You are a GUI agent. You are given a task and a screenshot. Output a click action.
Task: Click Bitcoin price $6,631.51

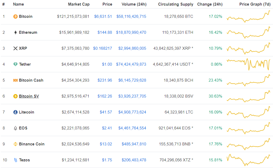click(103, 16)
